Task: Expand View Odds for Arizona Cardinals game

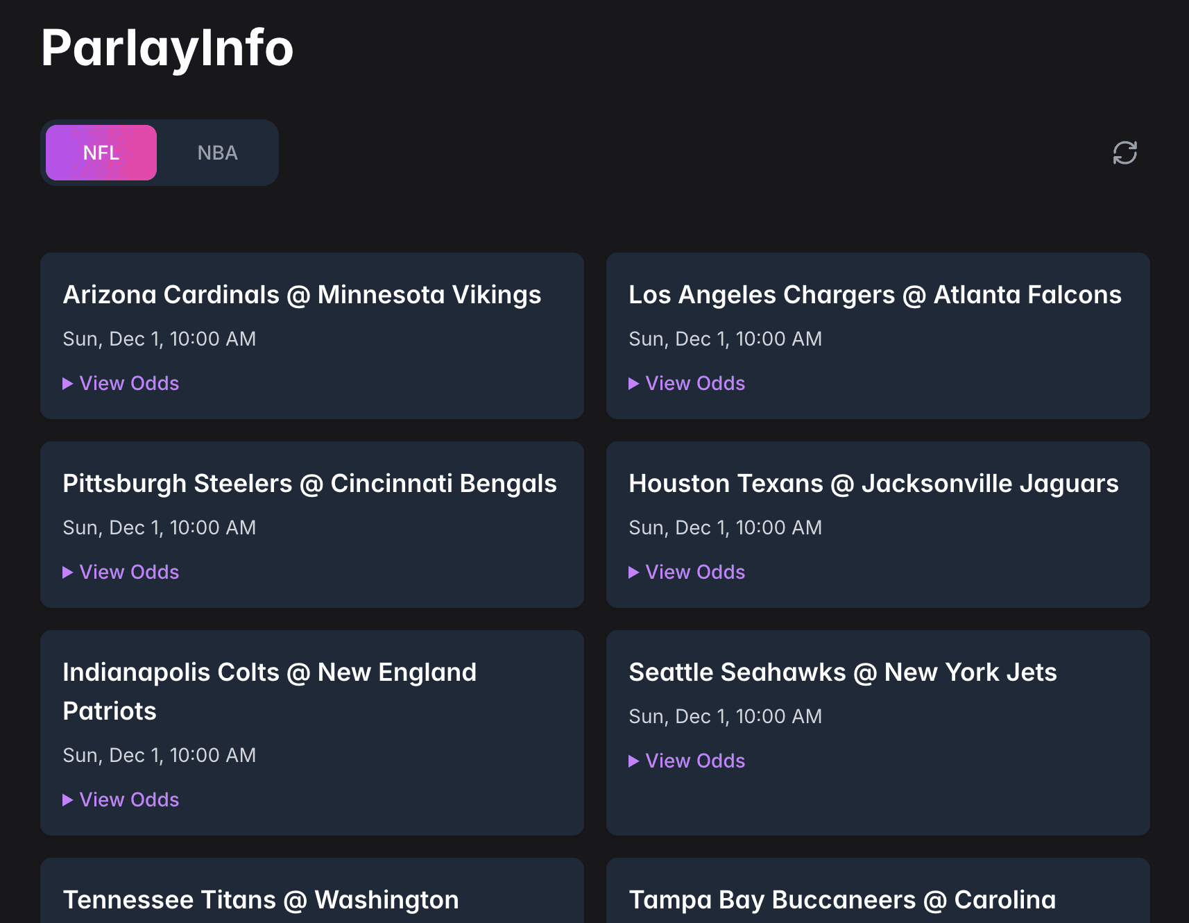Action: click(x=121, y=383)
